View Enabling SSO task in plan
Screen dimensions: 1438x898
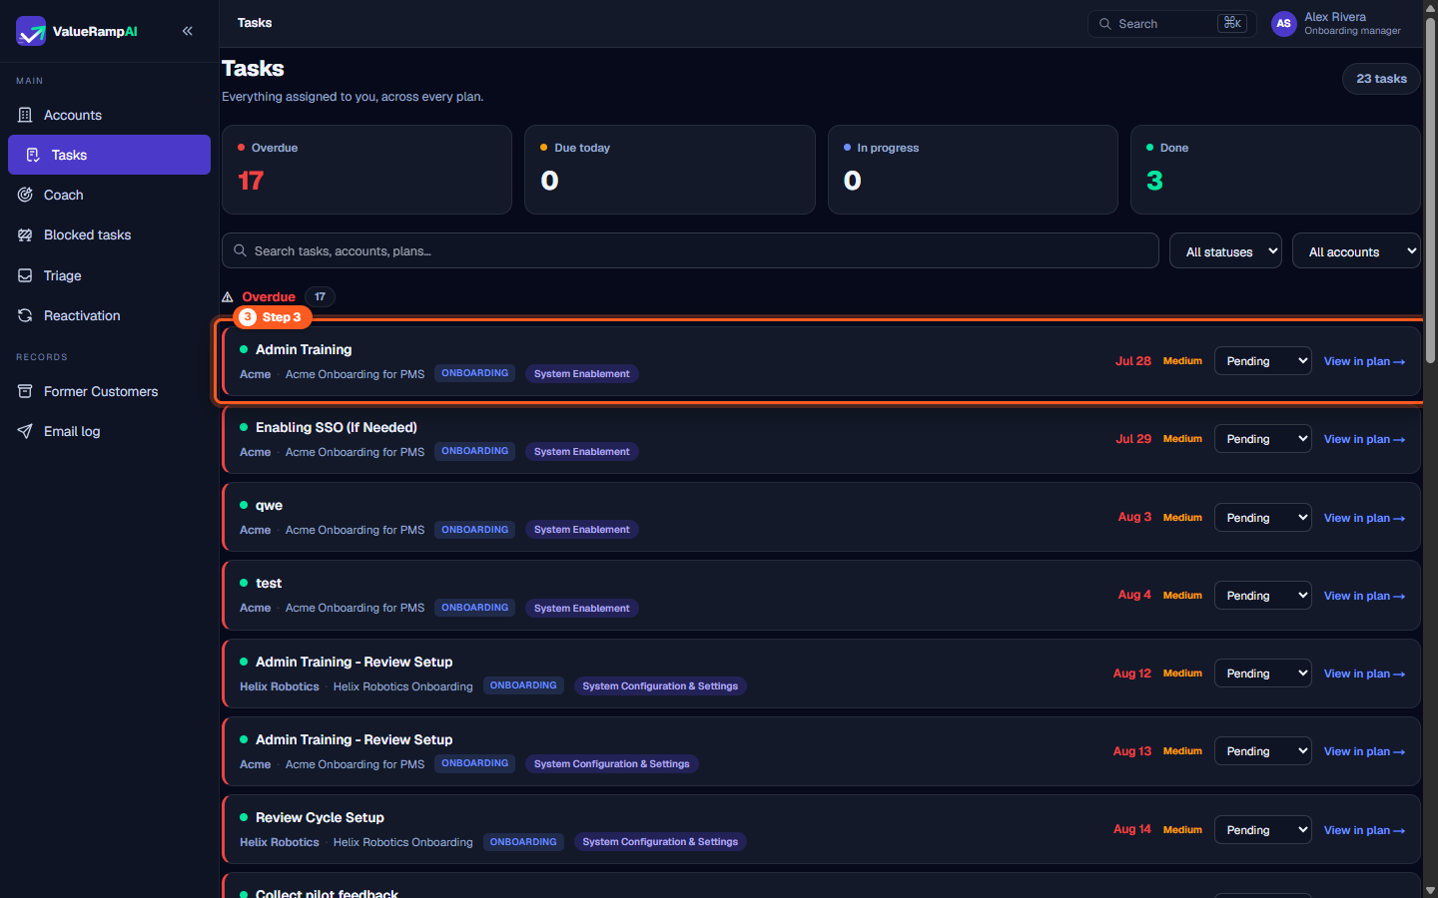1364,439
